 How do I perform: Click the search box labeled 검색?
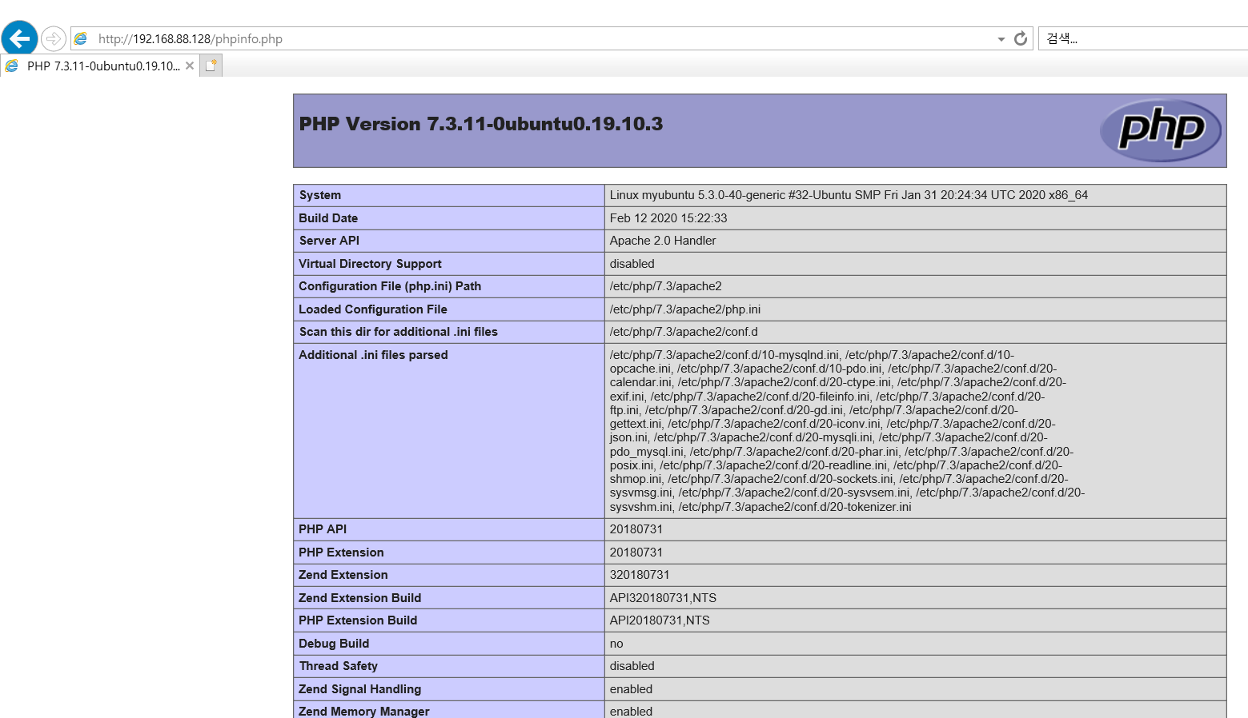pos(1145,38)
